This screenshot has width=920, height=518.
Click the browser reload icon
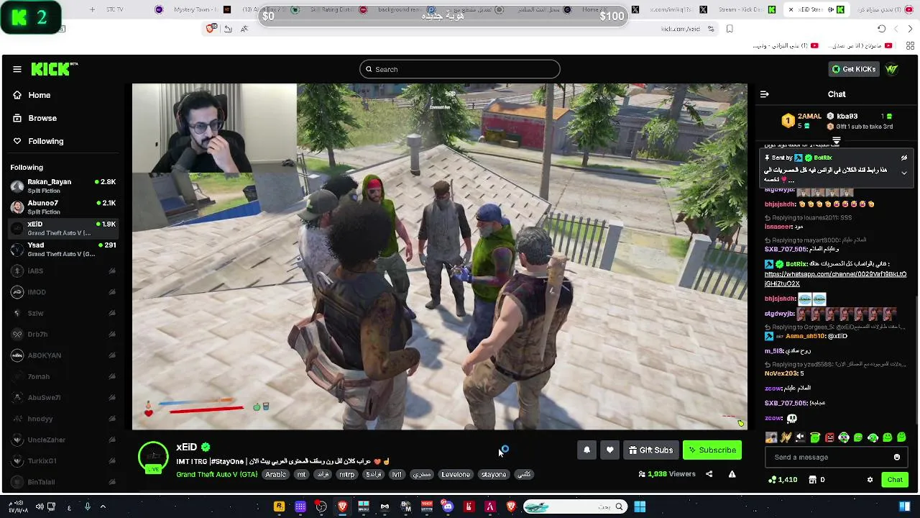[882, 29]
